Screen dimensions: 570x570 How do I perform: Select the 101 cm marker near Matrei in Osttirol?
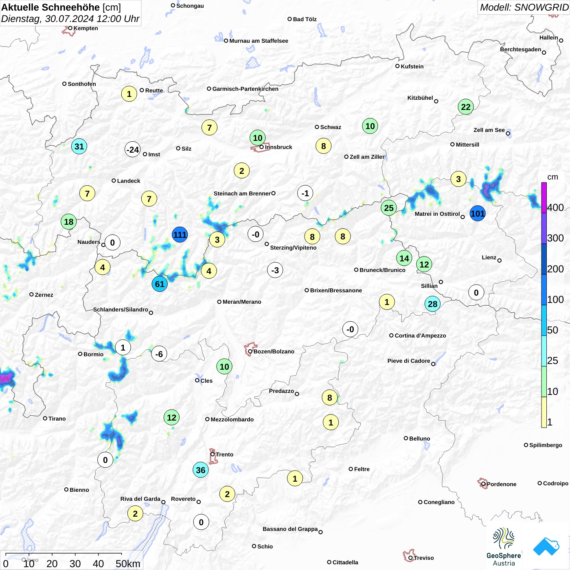point(478,213)
